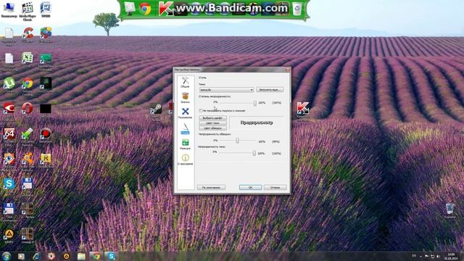Screen dimensions: 464x261
Task: Open the Total Commander desktop shortcut
Action: click(9, 211)
